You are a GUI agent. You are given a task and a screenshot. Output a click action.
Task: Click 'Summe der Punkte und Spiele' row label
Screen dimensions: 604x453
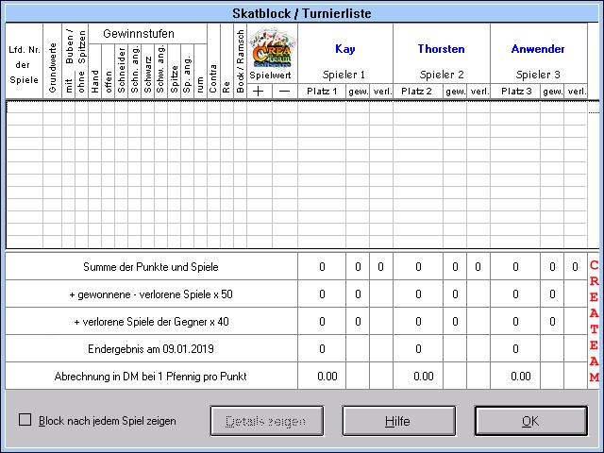pos(151,267)
